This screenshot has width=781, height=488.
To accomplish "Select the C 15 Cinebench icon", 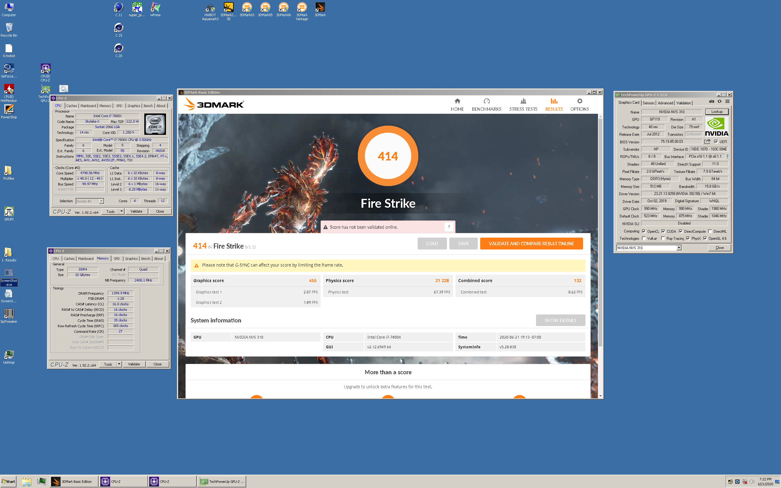I will click(x=118, y=30).
